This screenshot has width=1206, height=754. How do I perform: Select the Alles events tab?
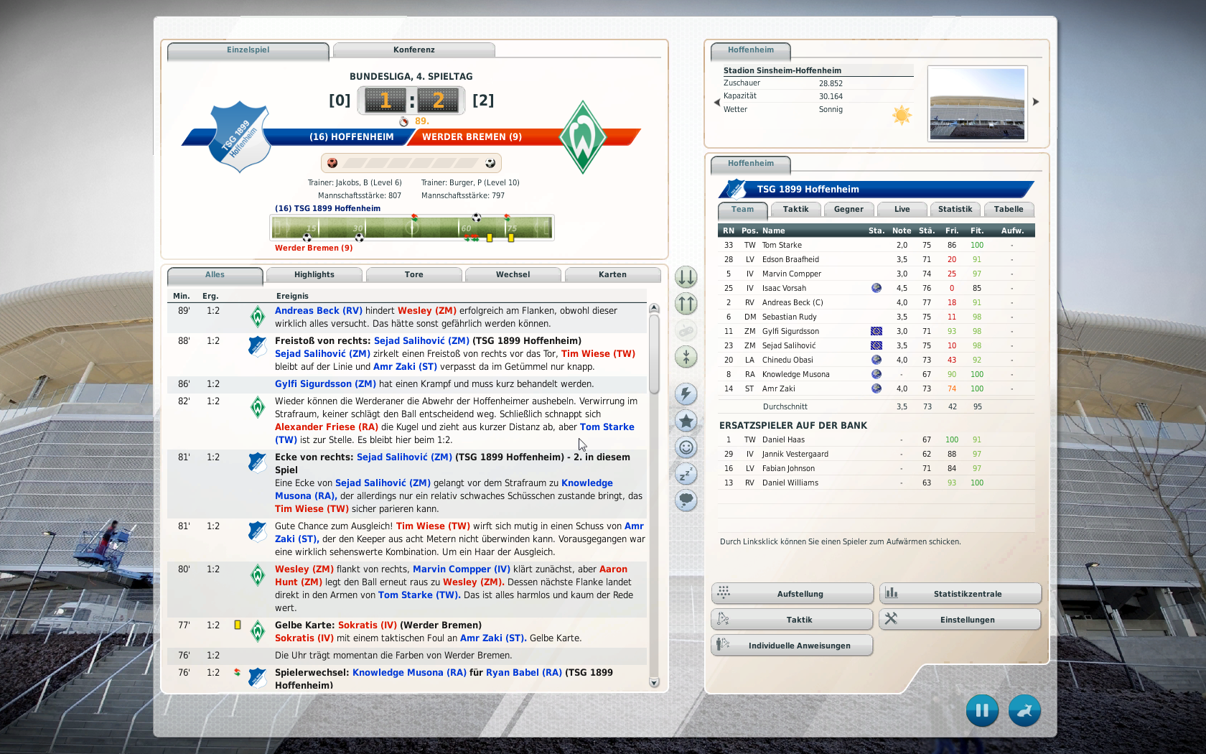coord(215,275)
